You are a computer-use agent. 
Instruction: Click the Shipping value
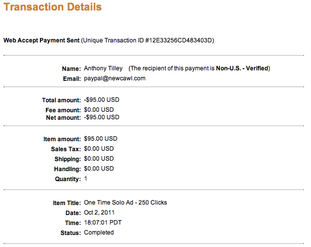click(98, 159)
